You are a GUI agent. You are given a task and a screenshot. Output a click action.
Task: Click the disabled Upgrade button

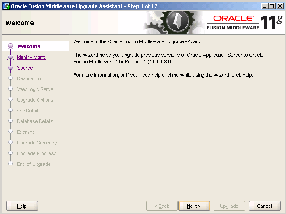[229, 206]
